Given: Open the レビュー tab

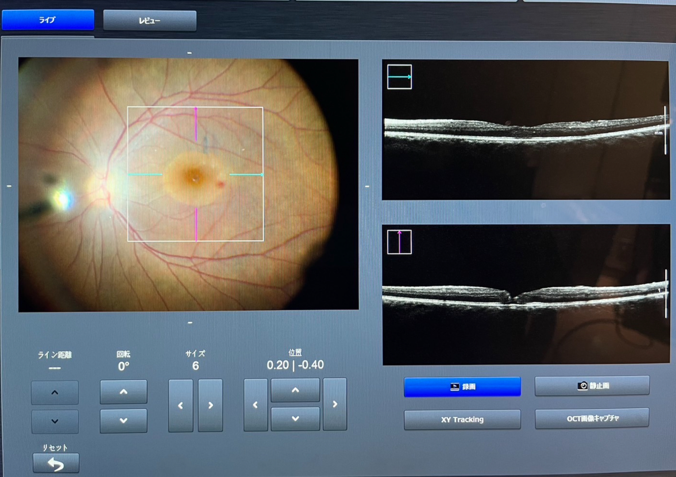Looking at the screenshot, I should pos(150,21).
